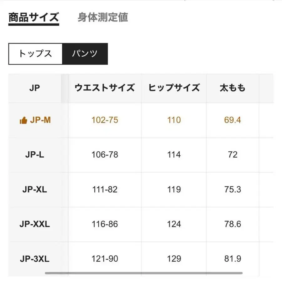Click the 太もも column header
This screenshot has width=282, height=282.
(232, 88)
